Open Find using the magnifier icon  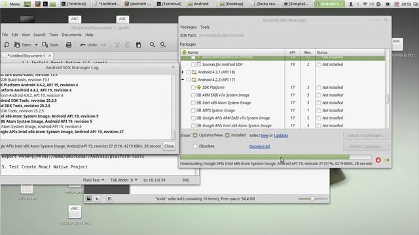tap(153, 45)
